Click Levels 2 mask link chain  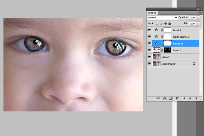pyautogui.click(x=162, y=44)
